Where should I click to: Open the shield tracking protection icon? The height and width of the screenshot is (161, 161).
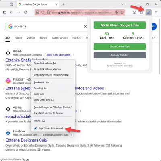(43, 12)
